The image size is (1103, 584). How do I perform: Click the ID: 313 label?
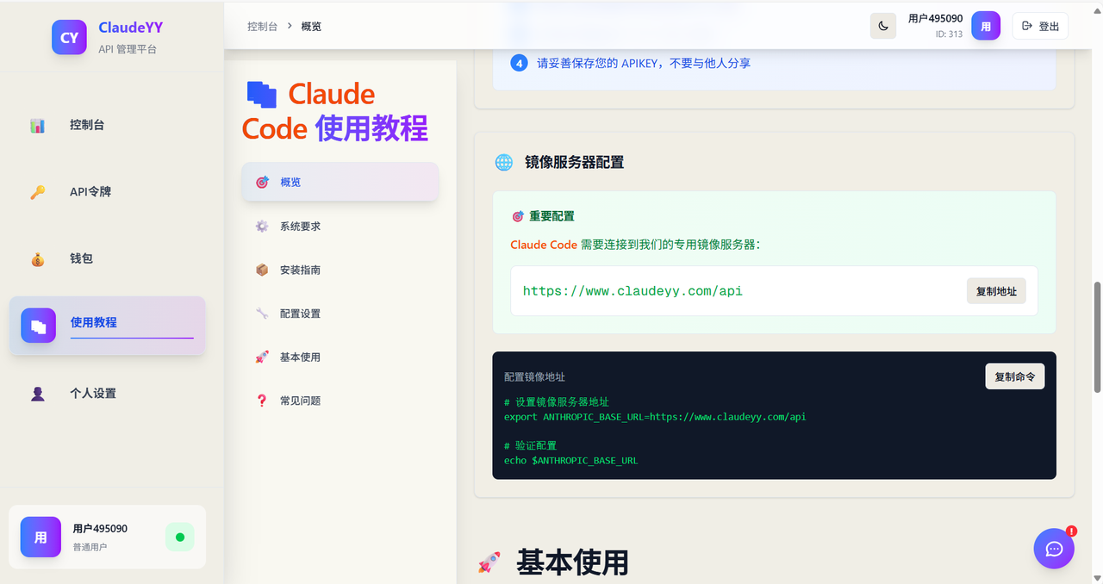click(x=949, y=34)
